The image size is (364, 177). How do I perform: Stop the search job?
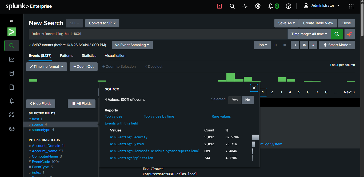(285, 45)
